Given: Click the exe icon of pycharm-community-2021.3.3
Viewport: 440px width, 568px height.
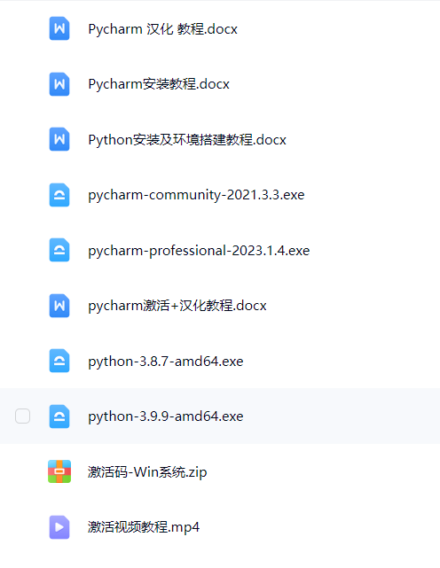Looking at the screenshot, I should click(59, 195).
